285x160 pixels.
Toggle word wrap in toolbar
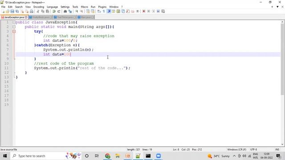click(99, 11)
